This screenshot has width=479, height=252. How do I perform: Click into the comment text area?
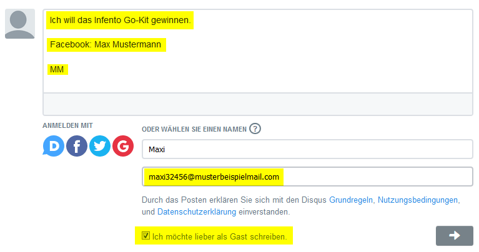[258, 51]
